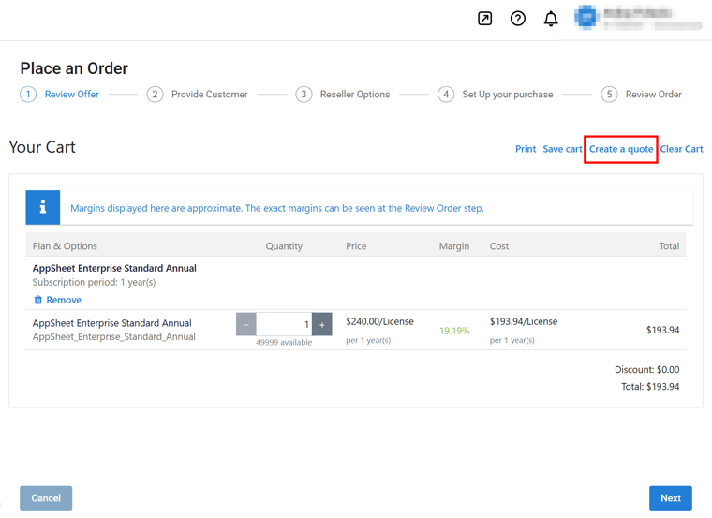Image resolution: width=712 pixels, height=518 pixels.
Task: Open the notifications bell icon
Action: 551,19
